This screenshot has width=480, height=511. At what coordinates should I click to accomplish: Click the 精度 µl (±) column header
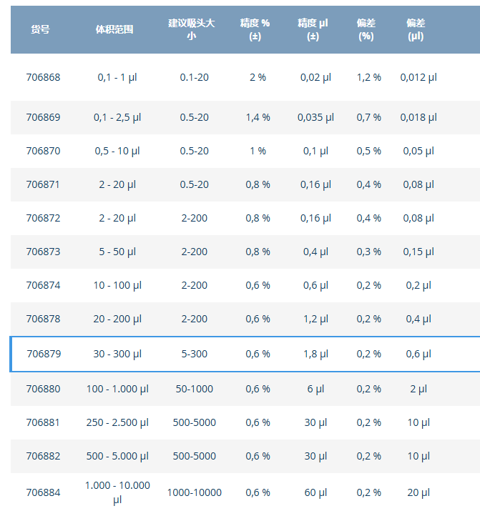[x=313, y=29]
